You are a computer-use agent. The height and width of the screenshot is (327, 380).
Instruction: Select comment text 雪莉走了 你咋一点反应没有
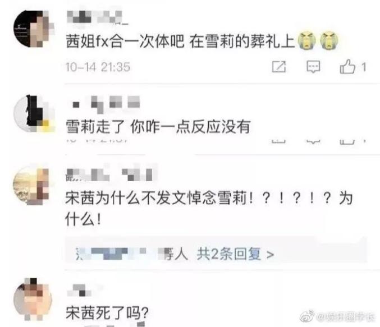(x=158, y=126)
